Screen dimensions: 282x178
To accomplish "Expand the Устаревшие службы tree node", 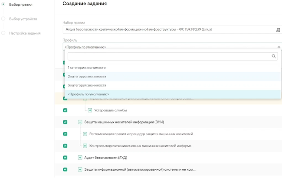I will [x=90, y=110].
